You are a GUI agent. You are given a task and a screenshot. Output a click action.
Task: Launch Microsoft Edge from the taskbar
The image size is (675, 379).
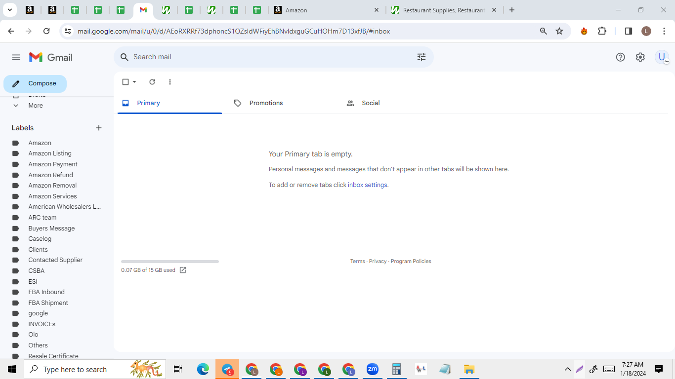click(203, 369)
